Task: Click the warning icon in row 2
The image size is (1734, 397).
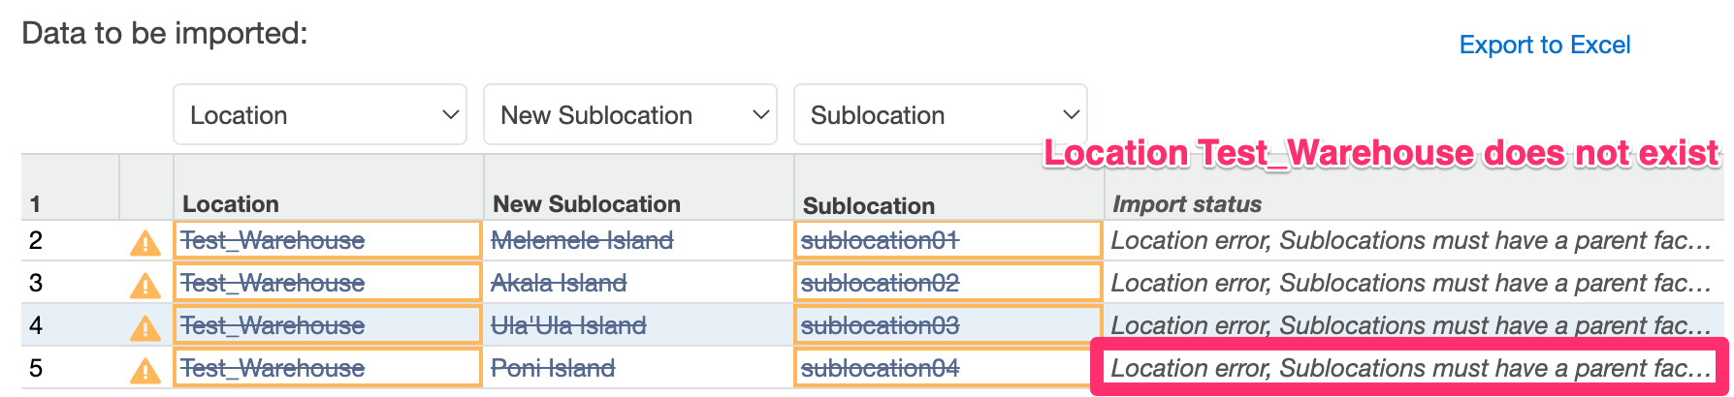Action: tap(145, 242)
